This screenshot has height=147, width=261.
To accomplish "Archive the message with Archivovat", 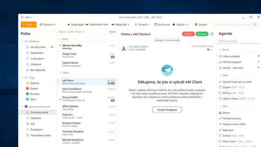I will [x=162, y=24].
